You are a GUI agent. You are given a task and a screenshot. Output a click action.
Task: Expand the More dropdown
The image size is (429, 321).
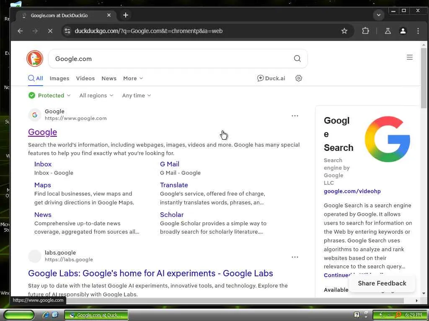click(x=133, y=78)
